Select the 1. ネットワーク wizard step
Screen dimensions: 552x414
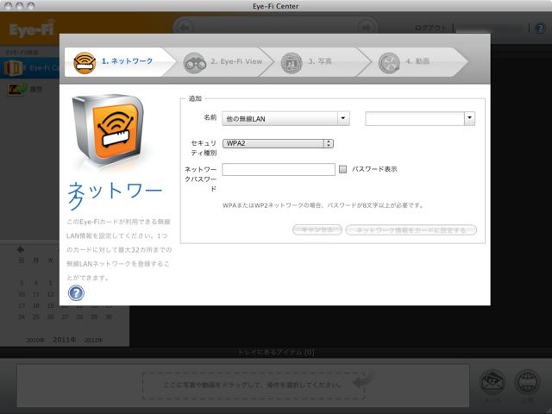click(120, 62)
